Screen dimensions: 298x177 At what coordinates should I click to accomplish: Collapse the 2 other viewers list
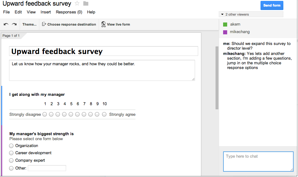222,14
